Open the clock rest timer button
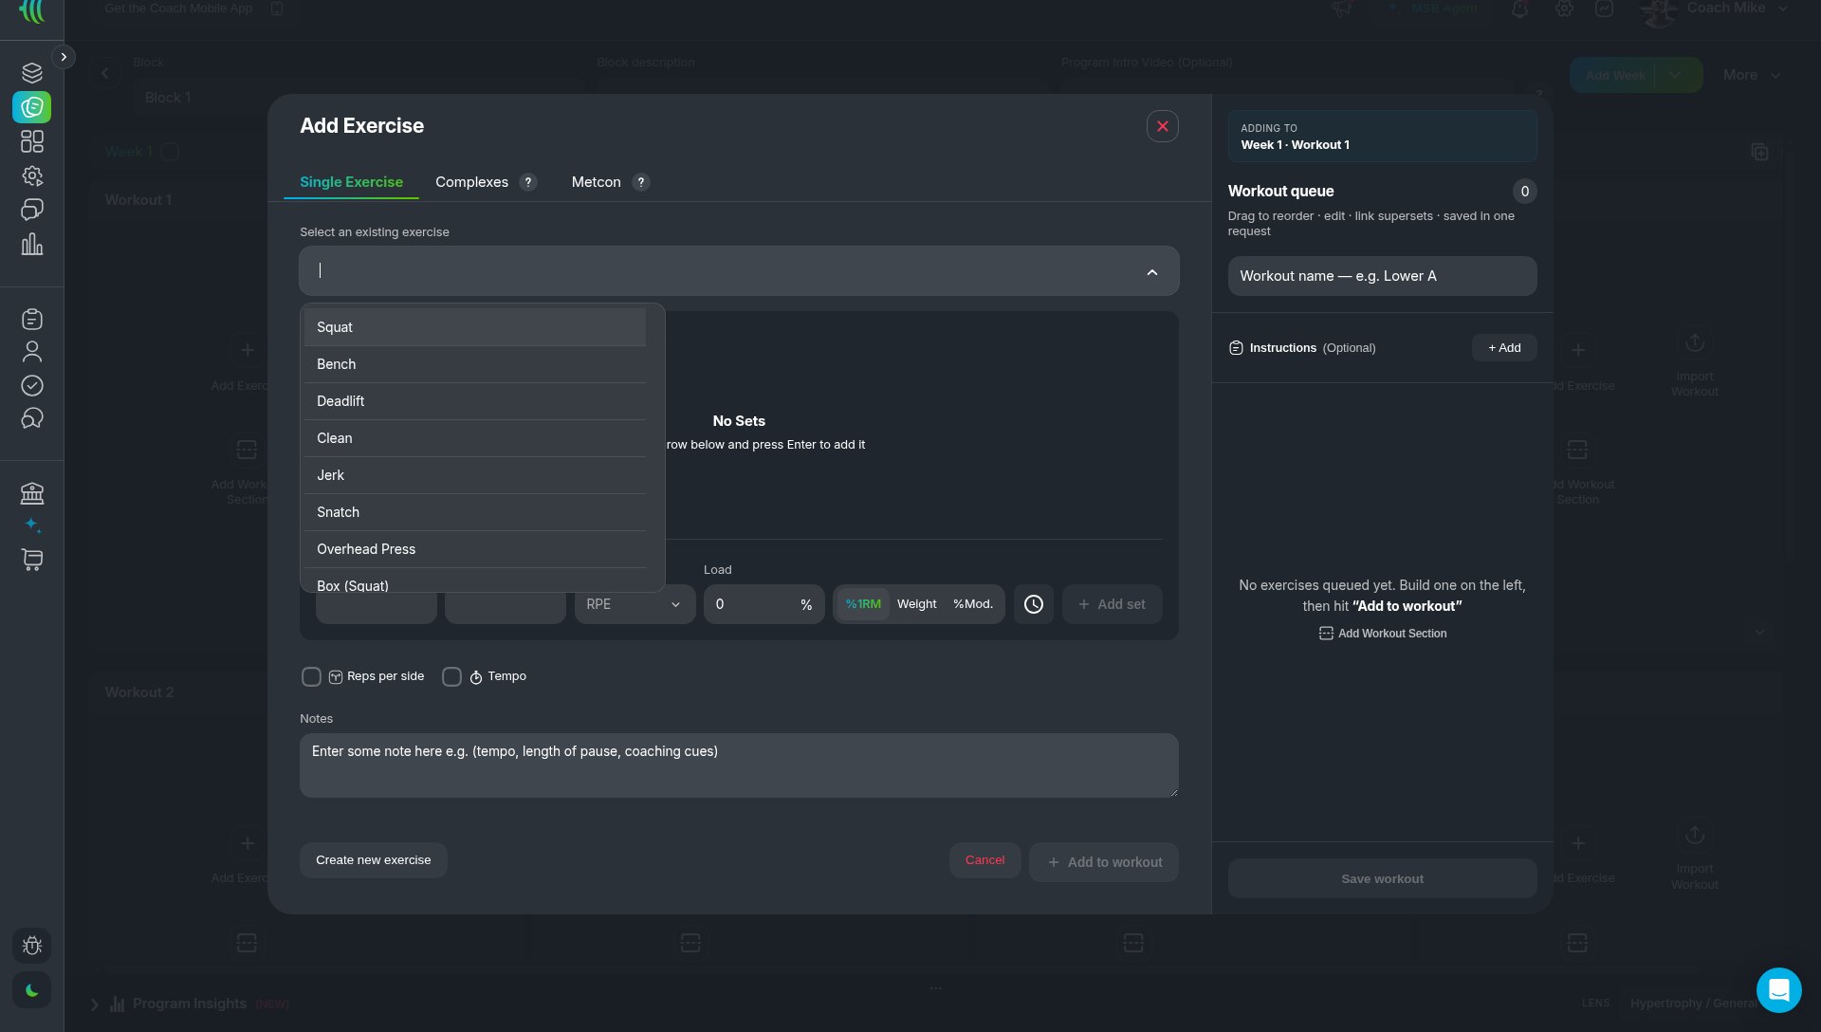Image resolution: width=1821 pixels, height=1032 pixels. pos(1034,604)
